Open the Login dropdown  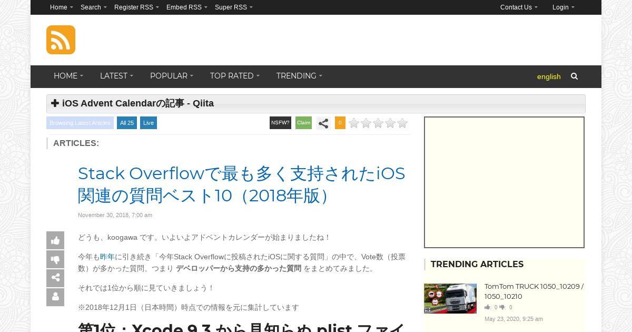point(564,7)
